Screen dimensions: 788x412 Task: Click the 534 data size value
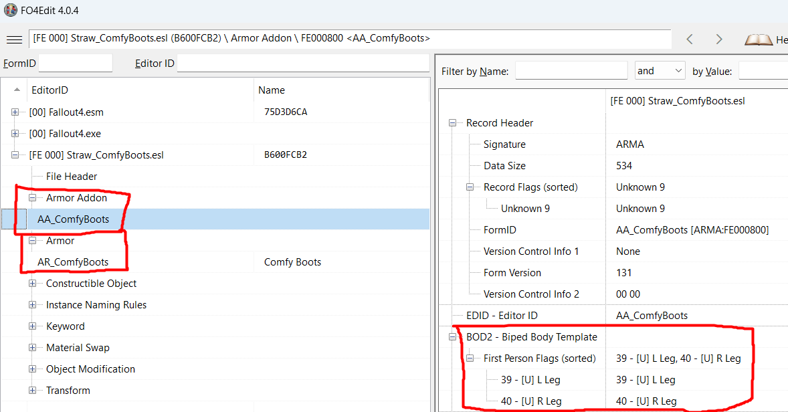coord(623,166)
